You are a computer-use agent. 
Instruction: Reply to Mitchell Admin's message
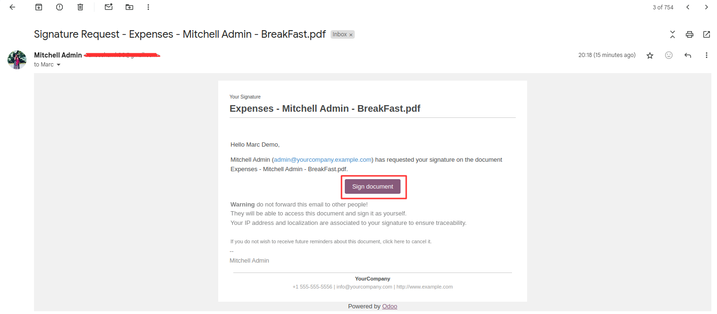pos(688,55)
